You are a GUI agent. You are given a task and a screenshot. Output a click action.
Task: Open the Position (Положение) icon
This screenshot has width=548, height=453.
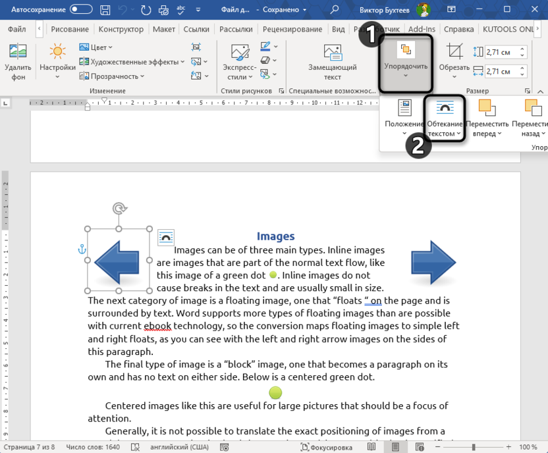point(404,108)
